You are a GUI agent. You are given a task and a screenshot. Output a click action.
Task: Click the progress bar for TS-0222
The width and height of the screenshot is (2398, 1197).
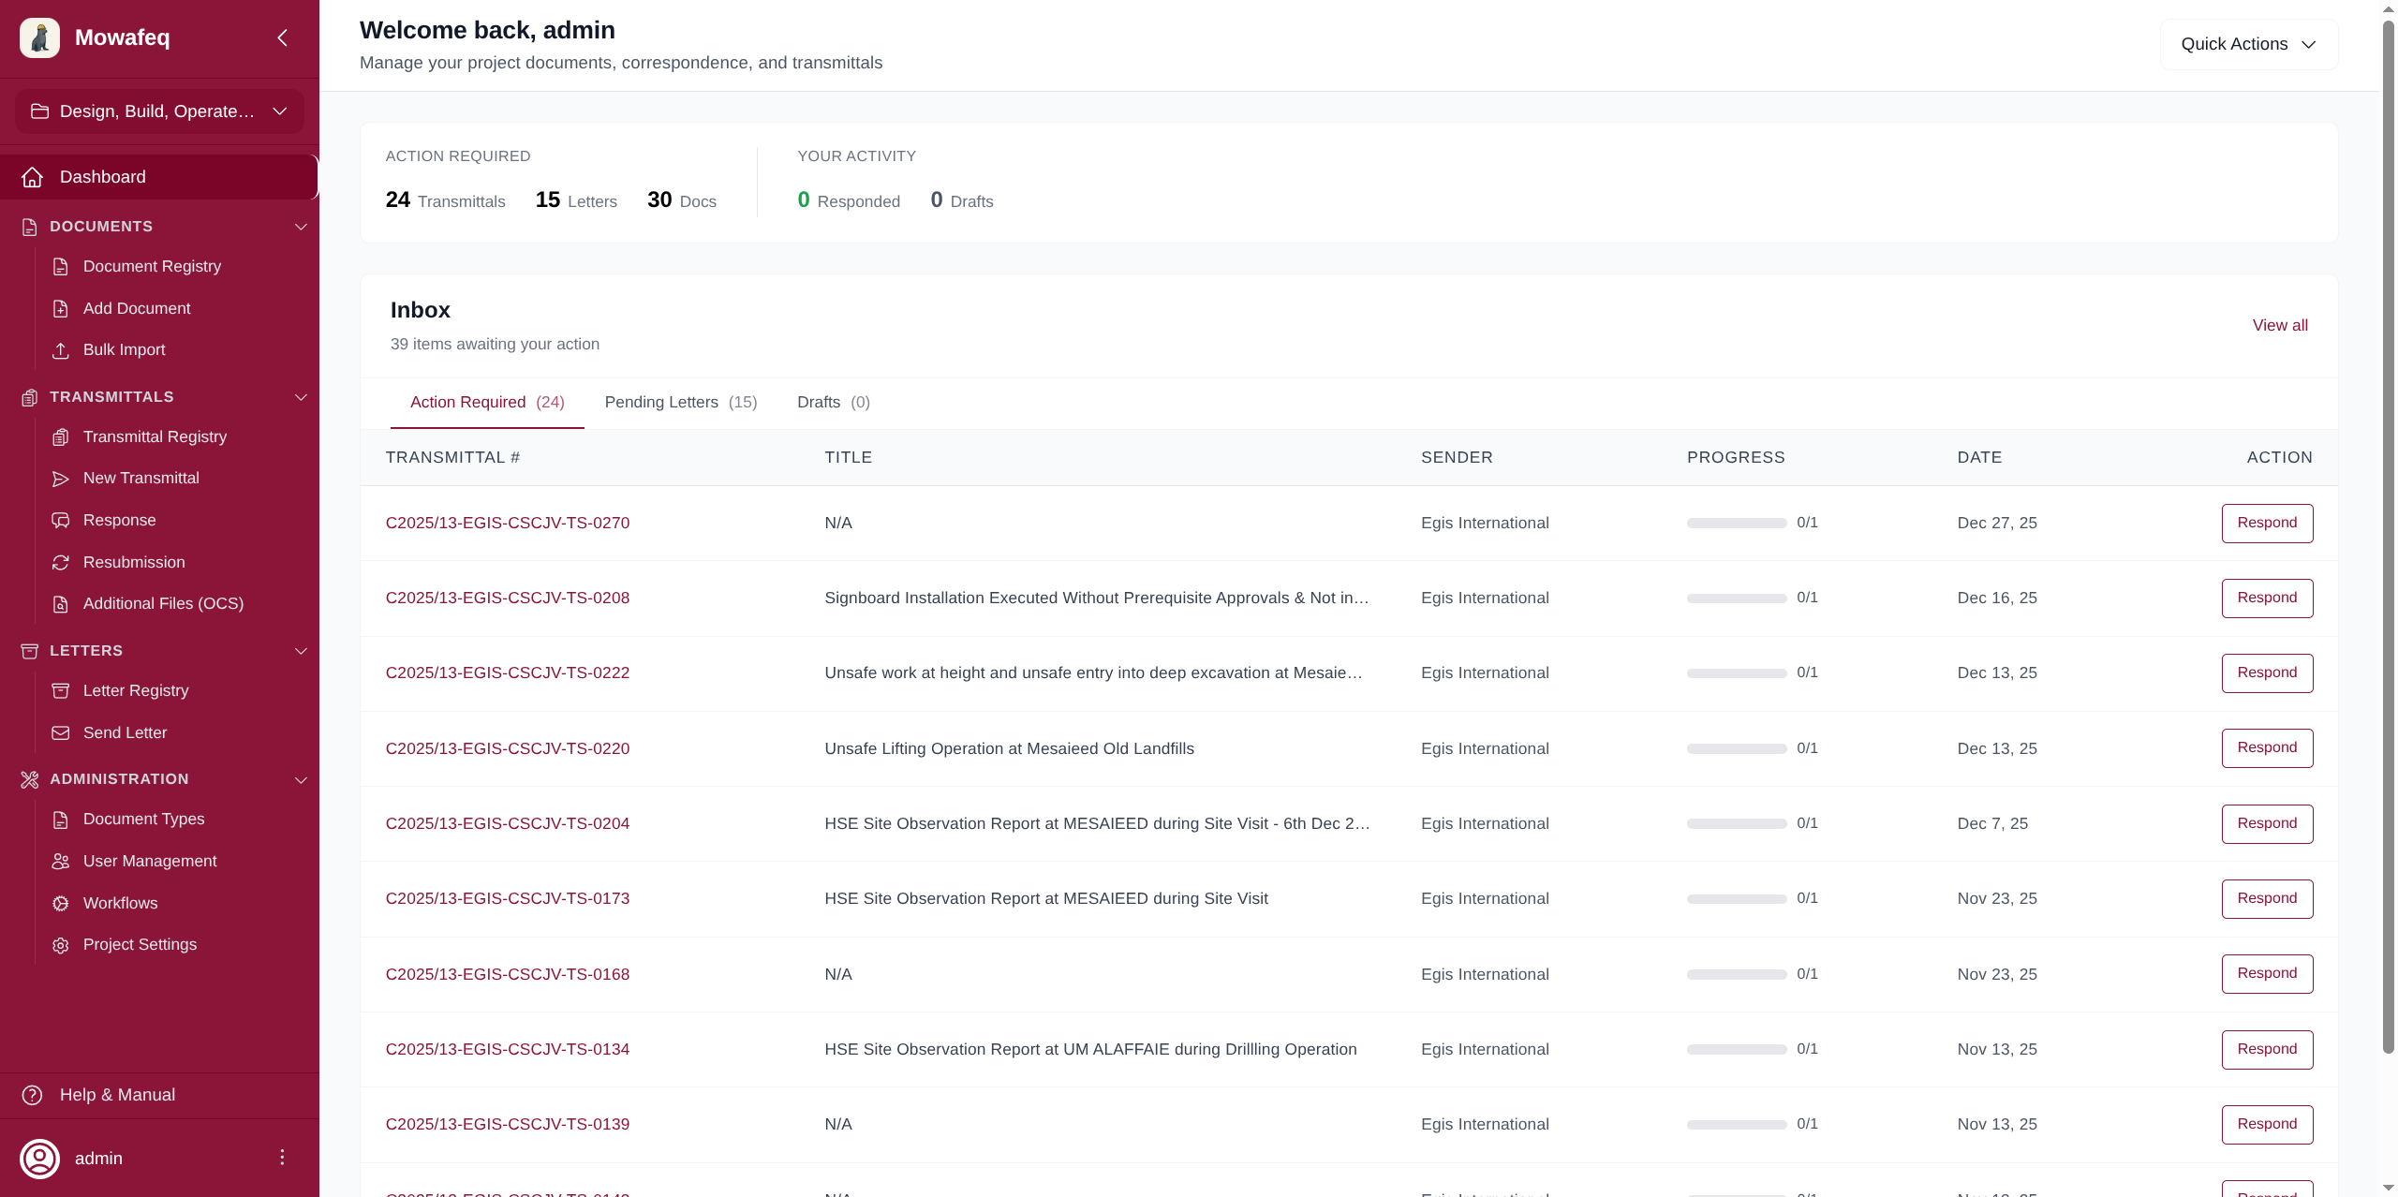[1736, 672]
